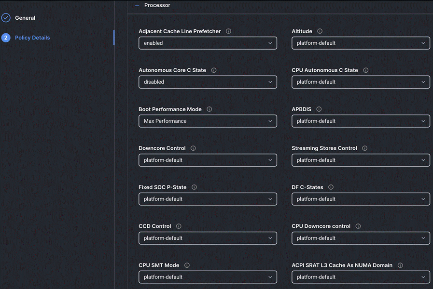Open the Altitude tooltip info icon
The width and height of the screenshot is (433, 289).
tap(319, 31)
